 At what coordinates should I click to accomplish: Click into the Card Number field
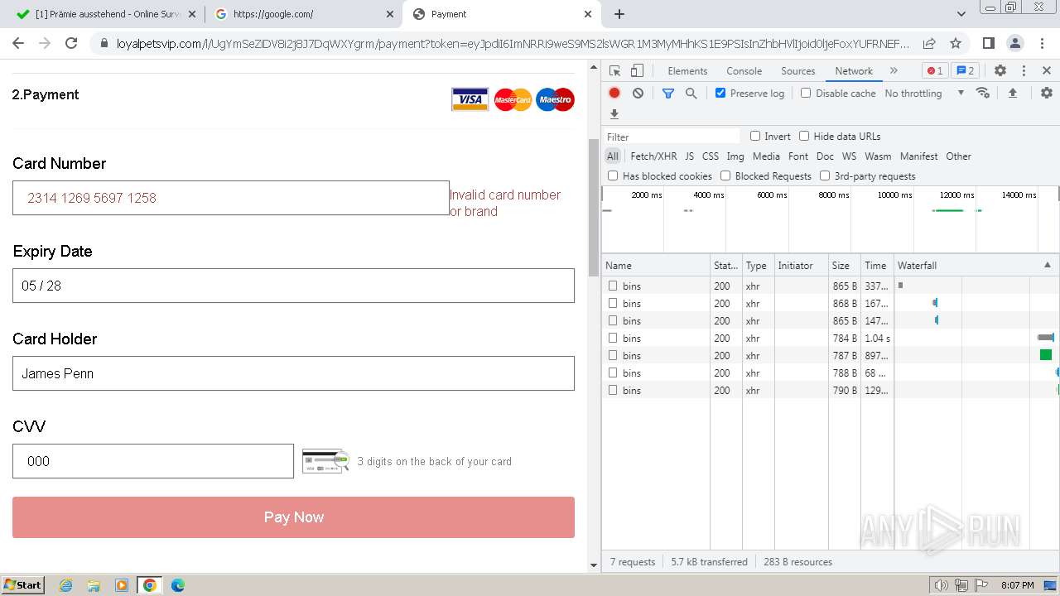[231, 198]
